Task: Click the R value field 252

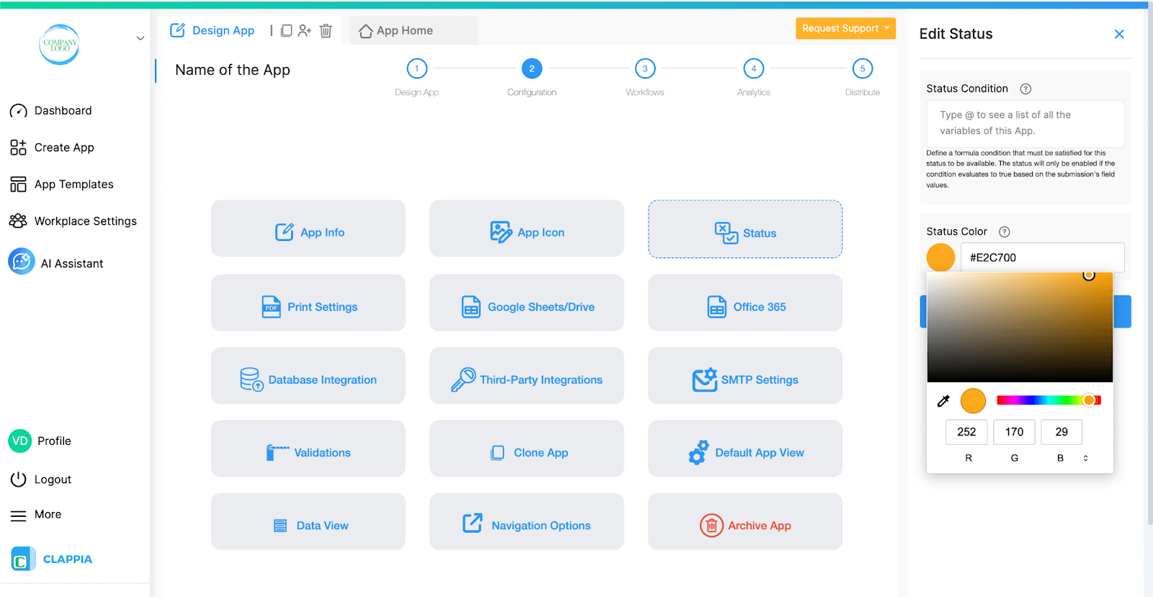Action: tap(966, 432)
